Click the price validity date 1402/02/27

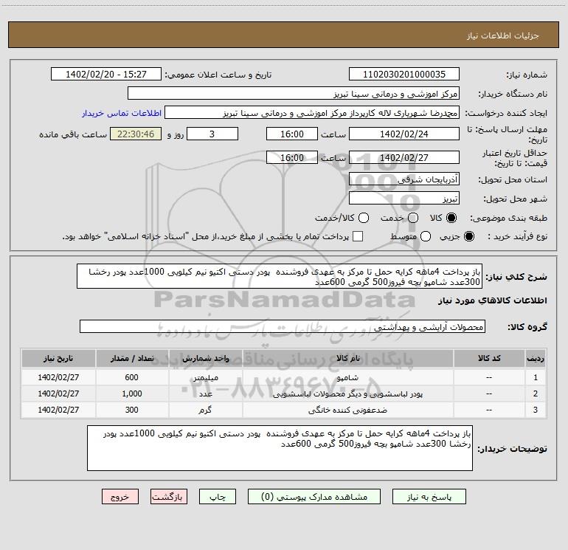coord(404,157)
